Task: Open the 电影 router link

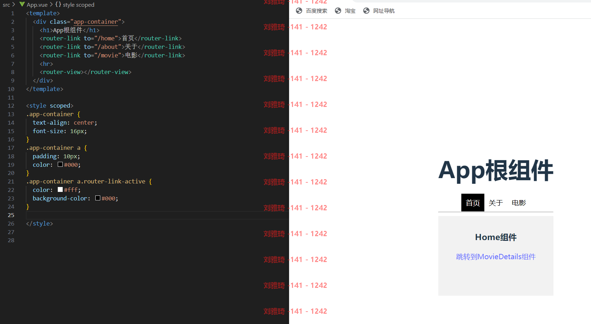Action: click(x=519, y=203)
